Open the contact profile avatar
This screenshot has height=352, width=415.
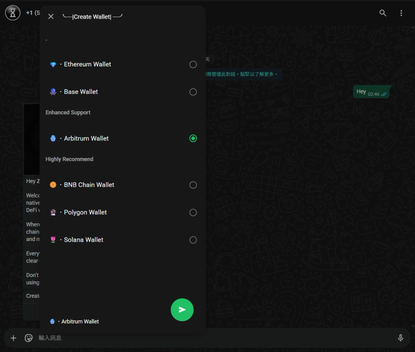[13, 13]
